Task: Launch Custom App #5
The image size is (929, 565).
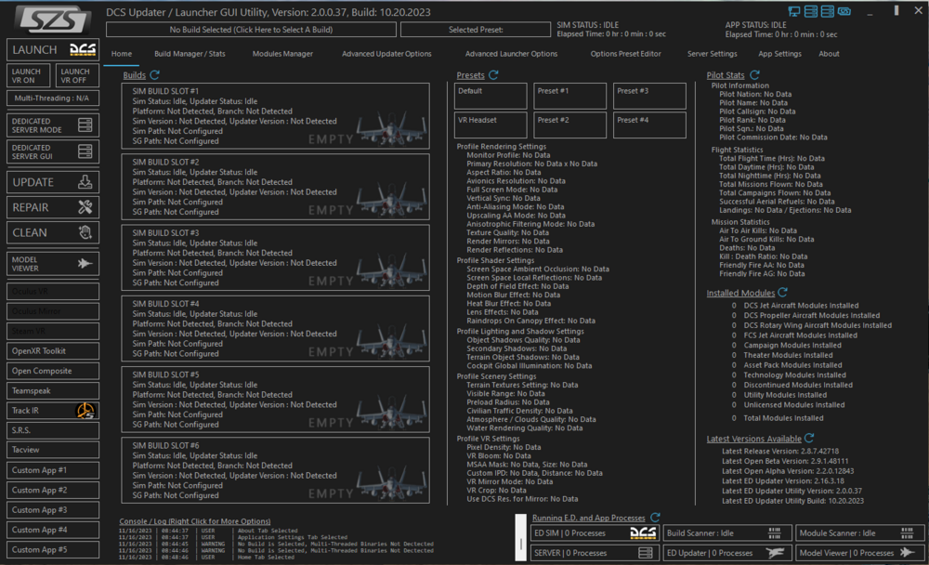Action: [x=53, y=549]
